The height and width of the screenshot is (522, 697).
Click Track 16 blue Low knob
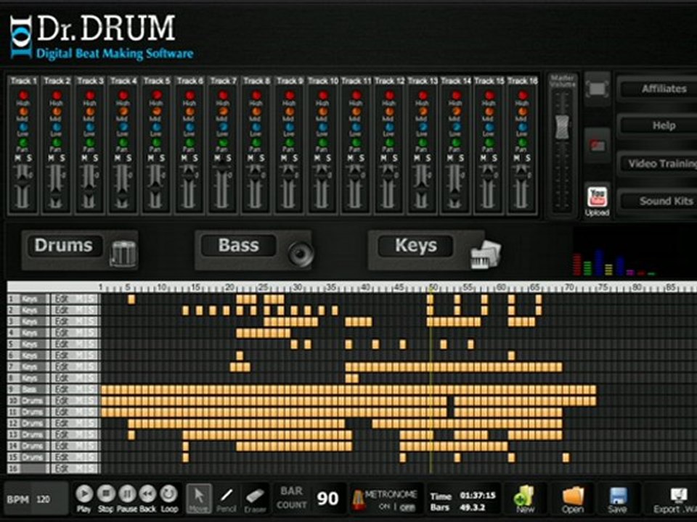point(523,128)
